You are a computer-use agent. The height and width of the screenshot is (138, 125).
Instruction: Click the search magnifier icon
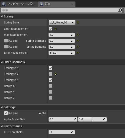[120, 10]
